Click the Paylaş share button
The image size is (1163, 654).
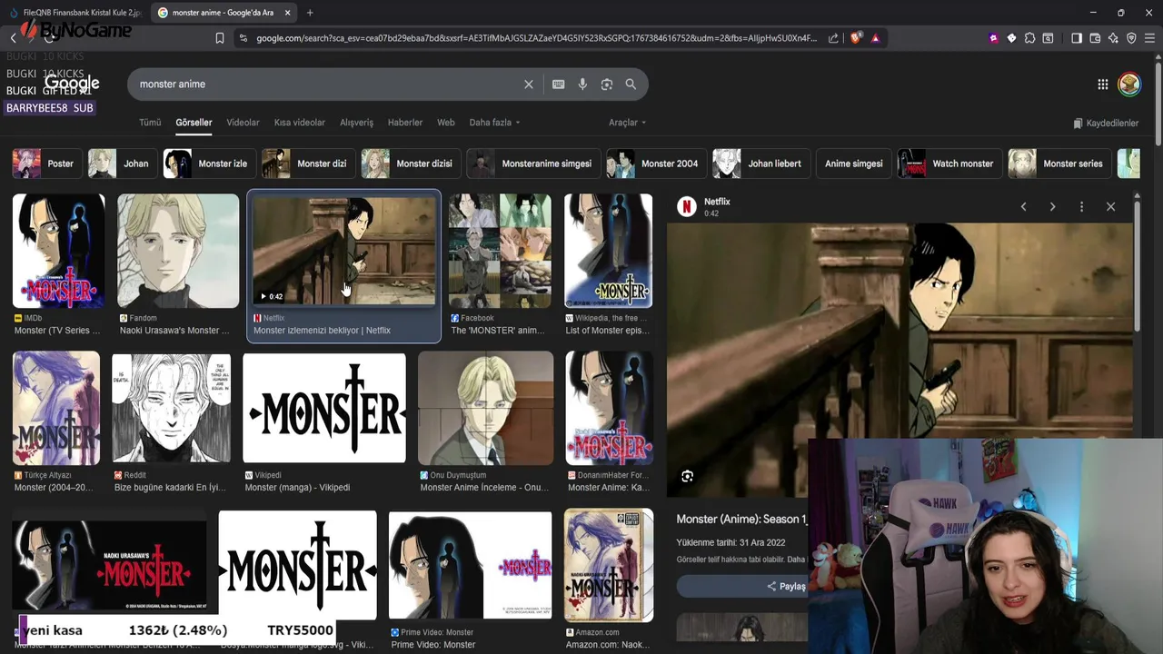(787, 586)
